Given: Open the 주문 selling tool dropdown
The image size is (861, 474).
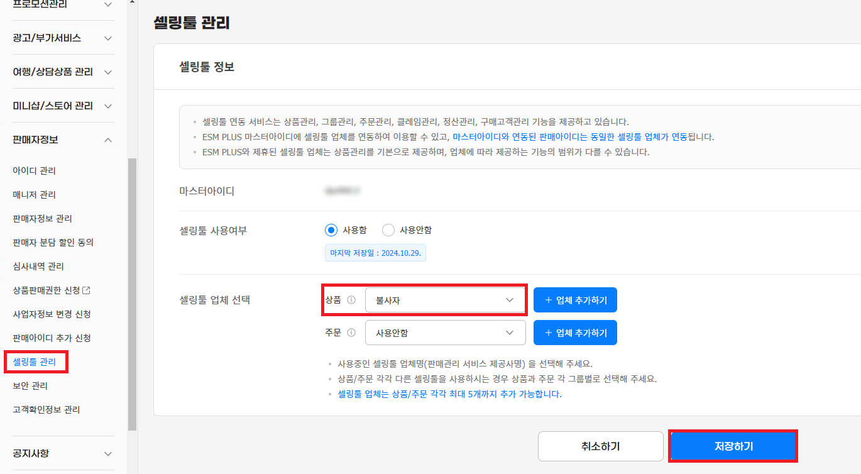Looking at the screenshot, I should [445, 333].
